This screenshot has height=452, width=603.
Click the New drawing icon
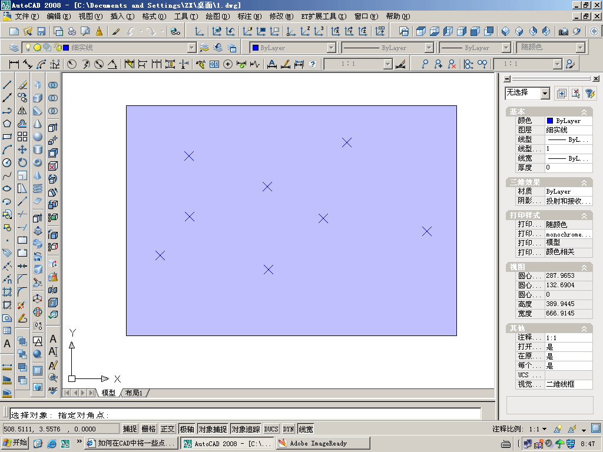click(x=14, y=31)
